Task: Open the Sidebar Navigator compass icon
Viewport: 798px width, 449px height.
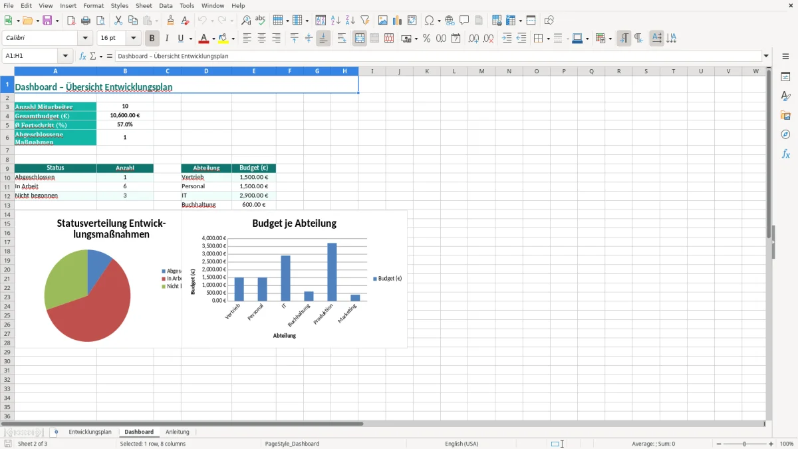Action: coord(785,134)
